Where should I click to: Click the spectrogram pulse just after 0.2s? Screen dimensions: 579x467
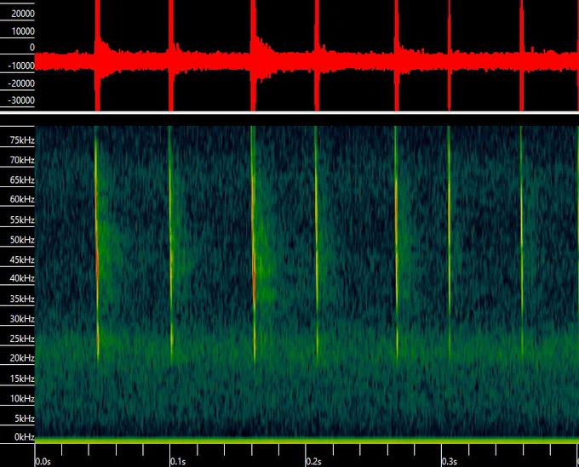(x=316, y=243)
